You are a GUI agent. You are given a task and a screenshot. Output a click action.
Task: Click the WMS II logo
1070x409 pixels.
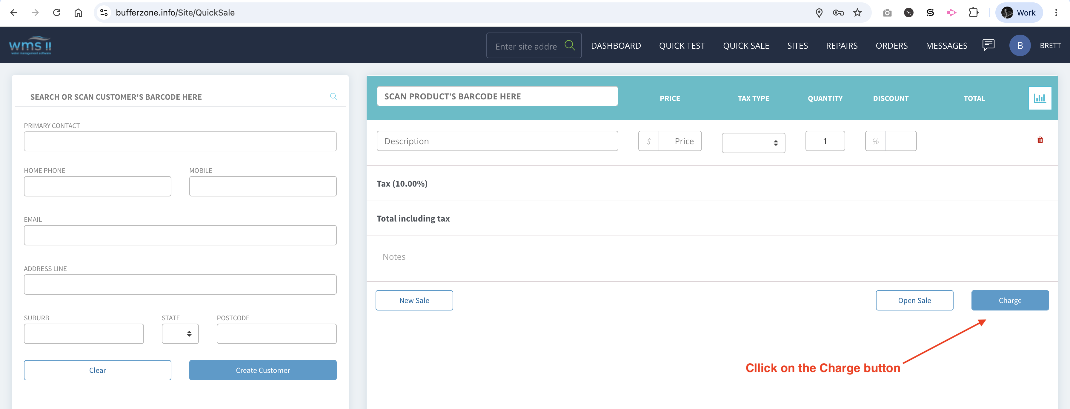[30, 45]
